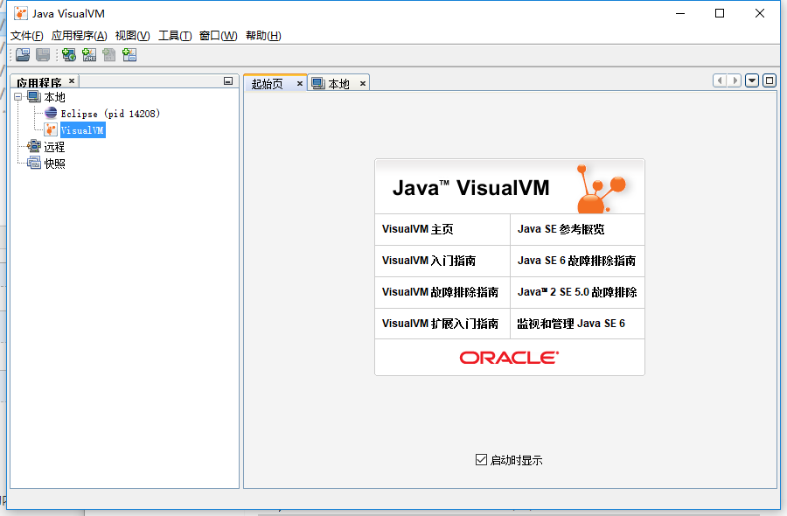The image size is (787, 516).
Task: Click the orange VisualVM icon in the tree
Action: point(51,130)
